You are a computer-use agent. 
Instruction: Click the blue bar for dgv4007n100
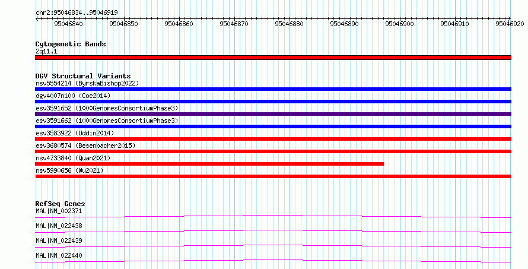pos(273,102)
